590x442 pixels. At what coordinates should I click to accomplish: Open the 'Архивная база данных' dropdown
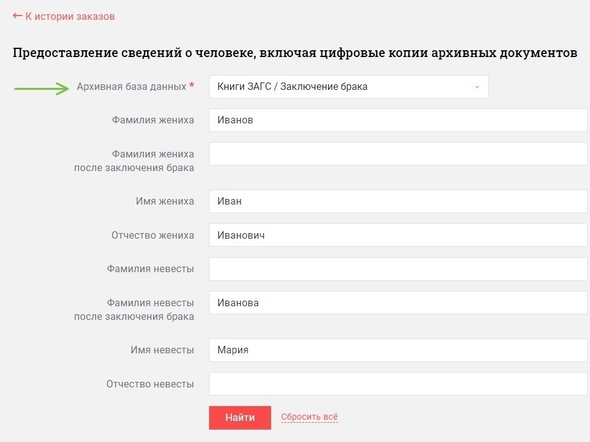tap(348, 87)
